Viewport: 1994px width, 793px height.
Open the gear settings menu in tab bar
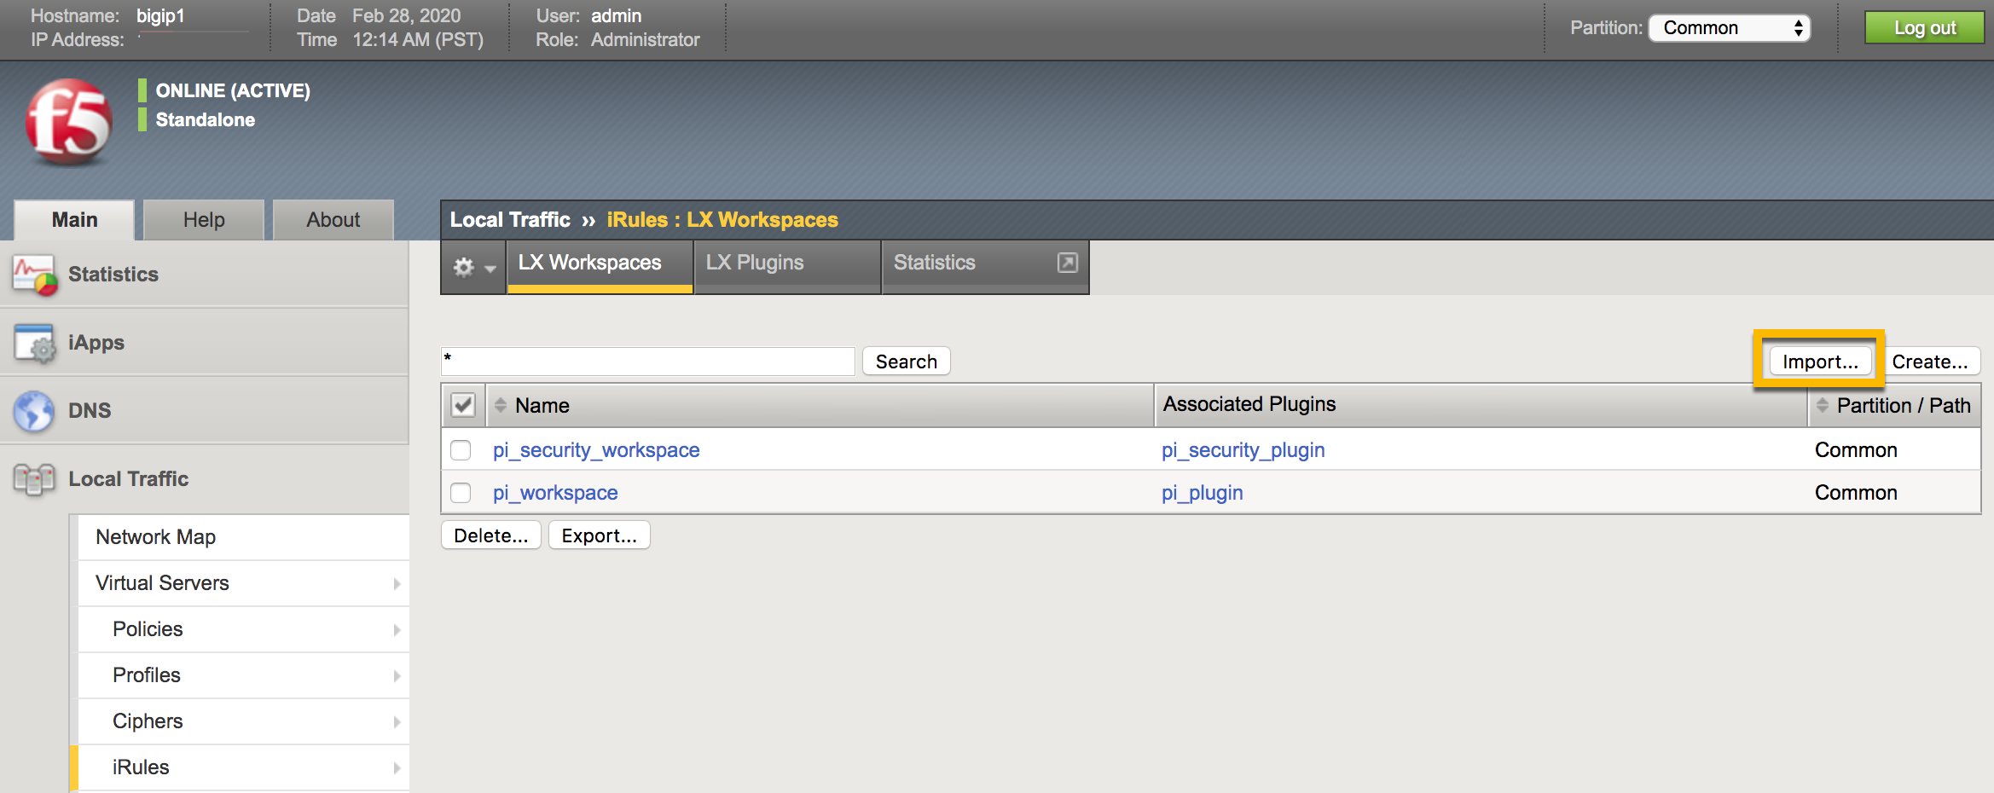tap(473, 268)
